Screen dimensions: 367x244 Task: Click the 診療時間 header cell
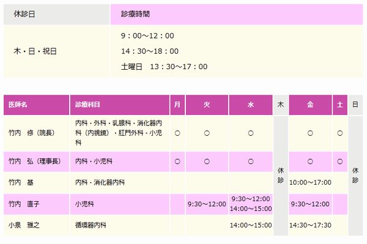(x=237, y=14)
